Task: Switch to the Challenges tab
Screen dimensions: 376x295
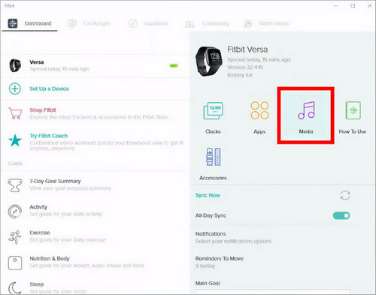Action: pos(89,23)
